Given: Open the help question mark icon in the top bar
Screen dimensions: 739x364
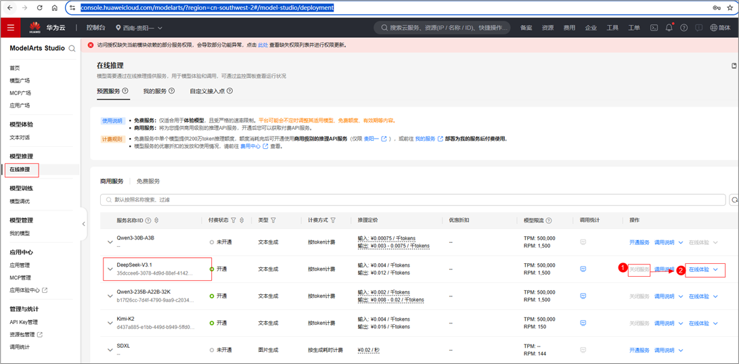Looking at the screenshot, I should click(684, 28).
